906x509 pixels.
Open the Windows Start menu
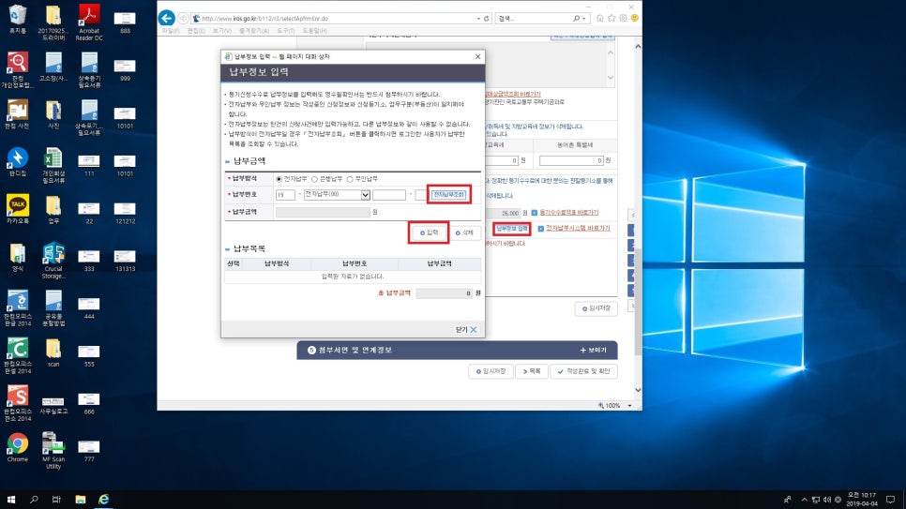point(11,500)
